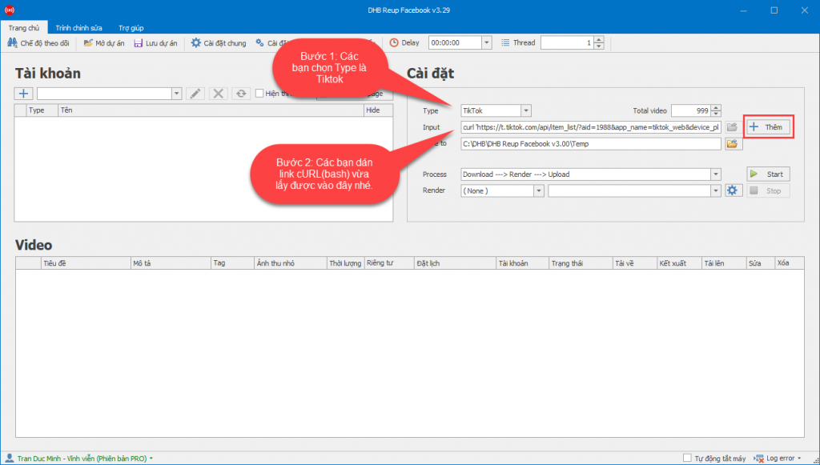820x465 pixels.
Task: Open the second Render preset dropdown
Action: point(716,190)
